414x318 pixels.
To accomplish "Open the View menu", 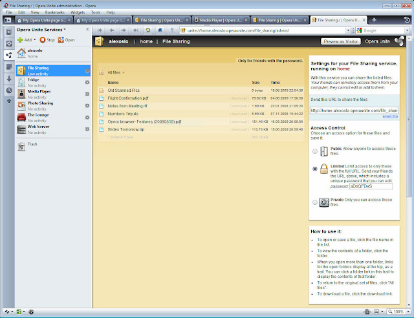I will [35, 12].
